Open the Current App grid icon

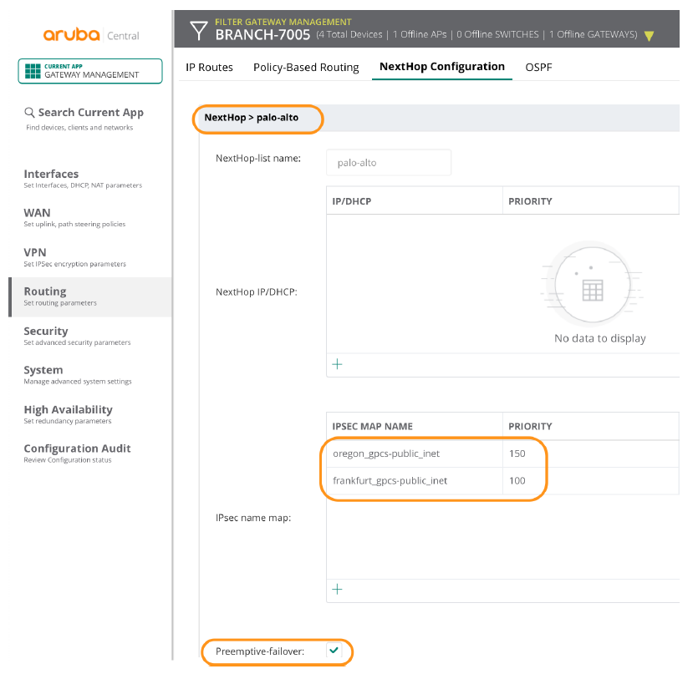click(32, 71)
